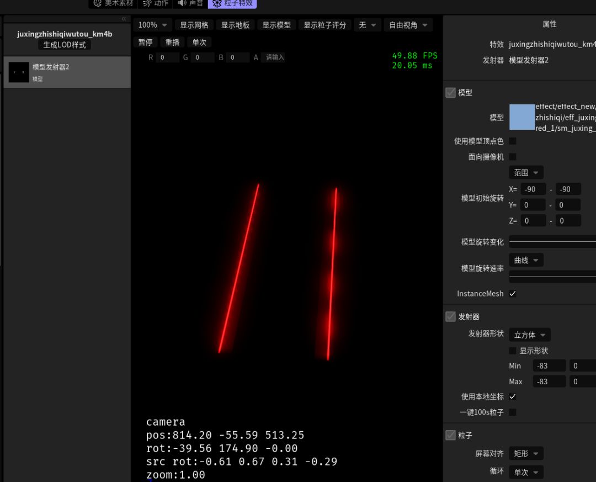Uncheck the InstanceMesh checkbox
The width and height of the screenshot is (596, 482).
pos(513,294)
